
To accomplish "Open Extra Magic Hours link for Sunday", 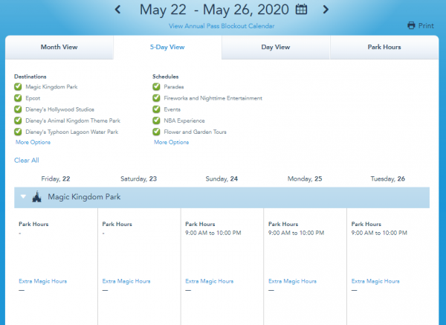I will [x=210, y=281].
